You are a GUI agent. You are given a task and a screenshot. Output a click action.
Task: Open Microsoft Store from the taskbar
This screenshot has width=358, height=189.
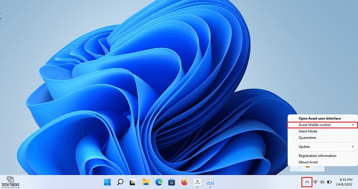[x=171, y=182]
